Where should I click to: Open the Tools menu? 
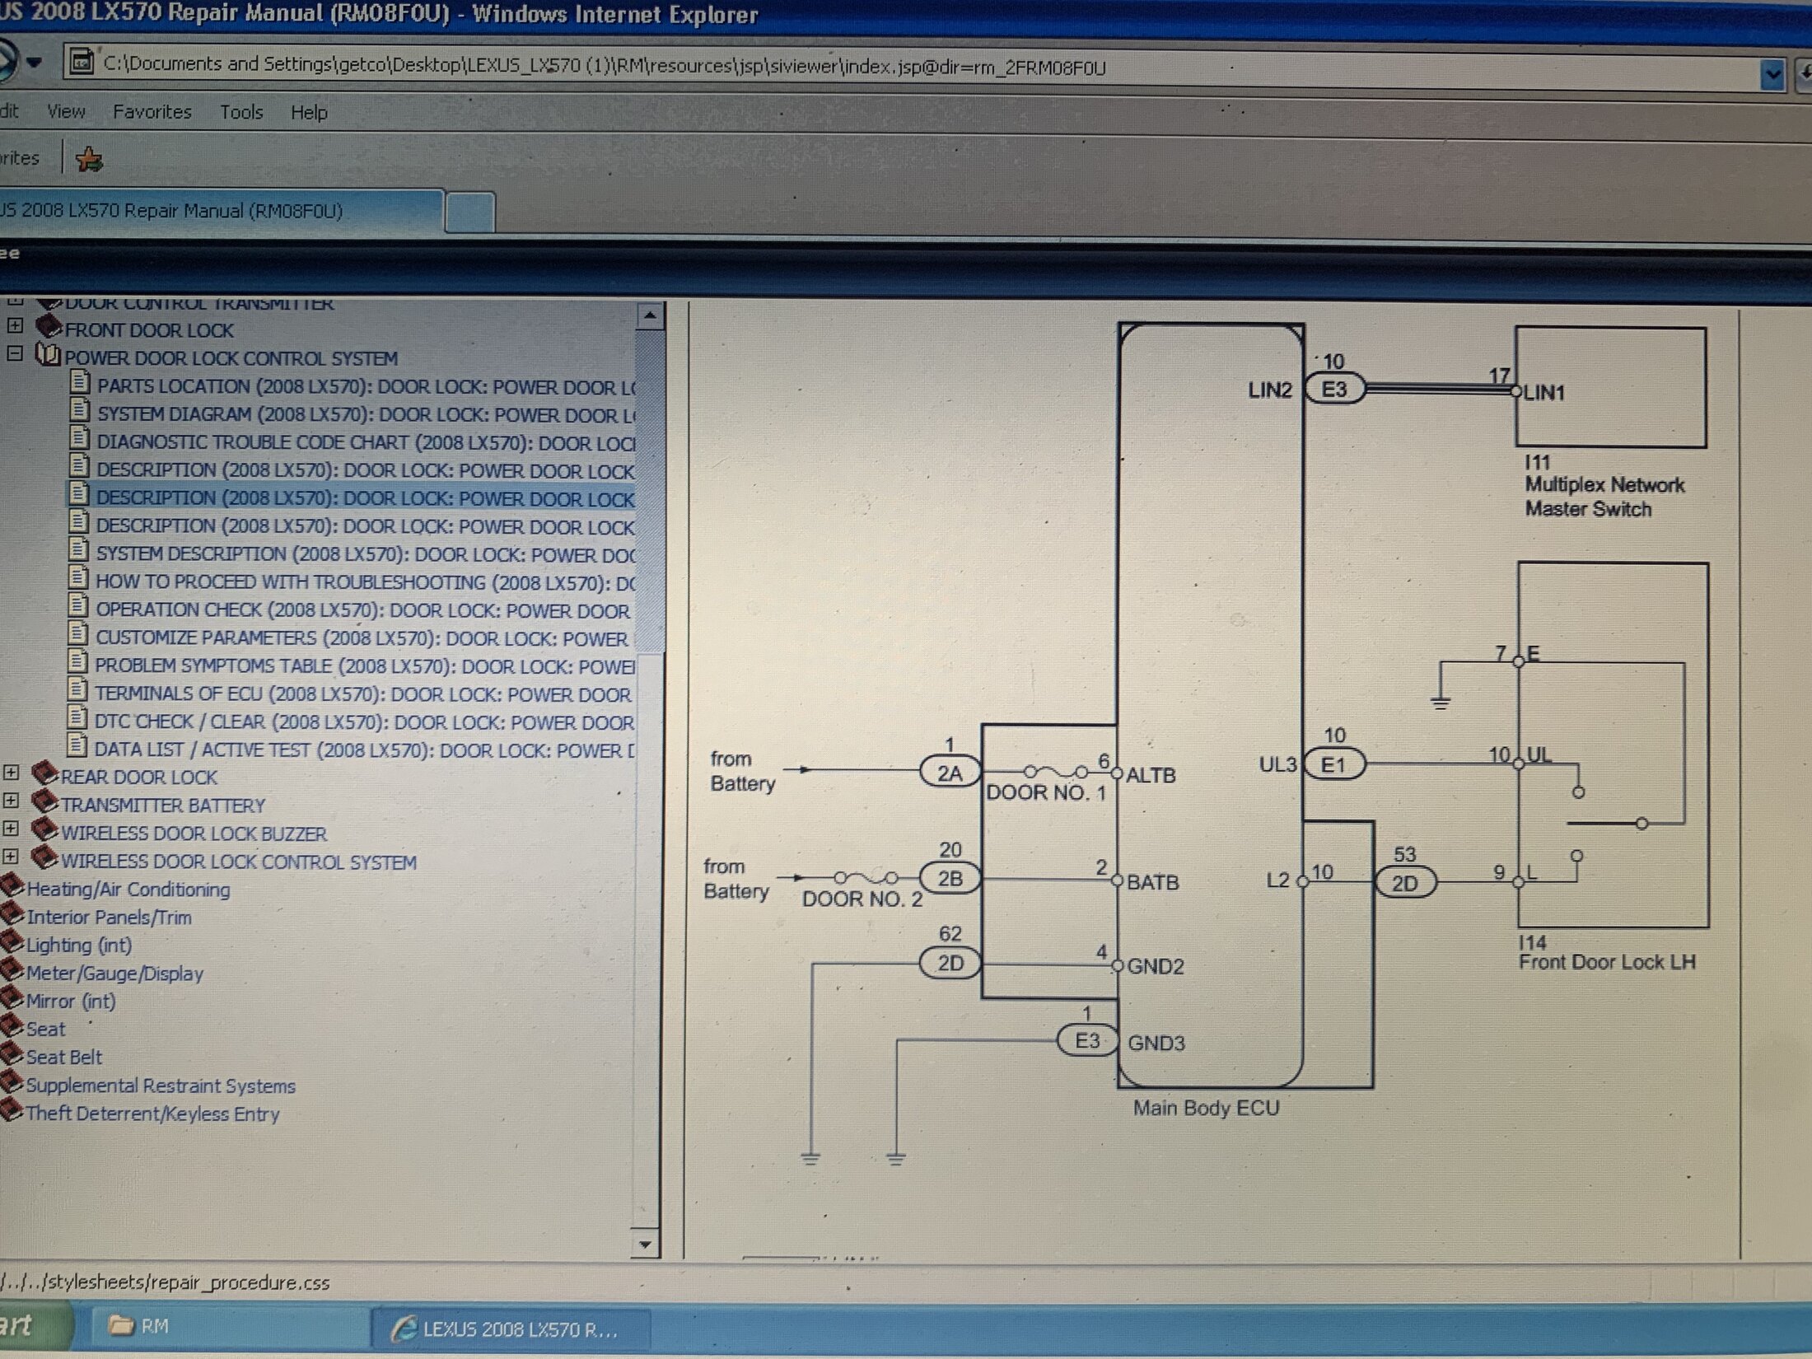coord(241,112)
